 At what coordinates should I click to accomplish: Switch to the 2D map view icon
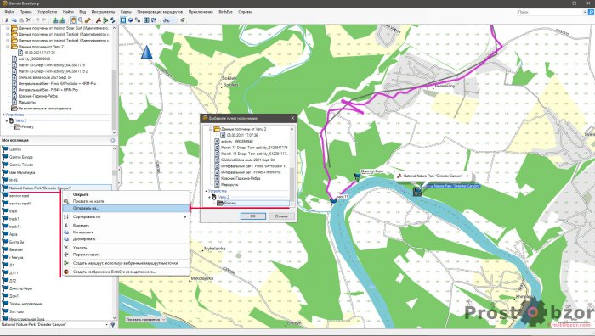(x=123, y=20)
